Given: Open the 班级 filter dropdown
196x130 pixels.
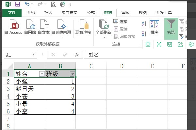Looking at the screenshot, I should coord(73,74).
